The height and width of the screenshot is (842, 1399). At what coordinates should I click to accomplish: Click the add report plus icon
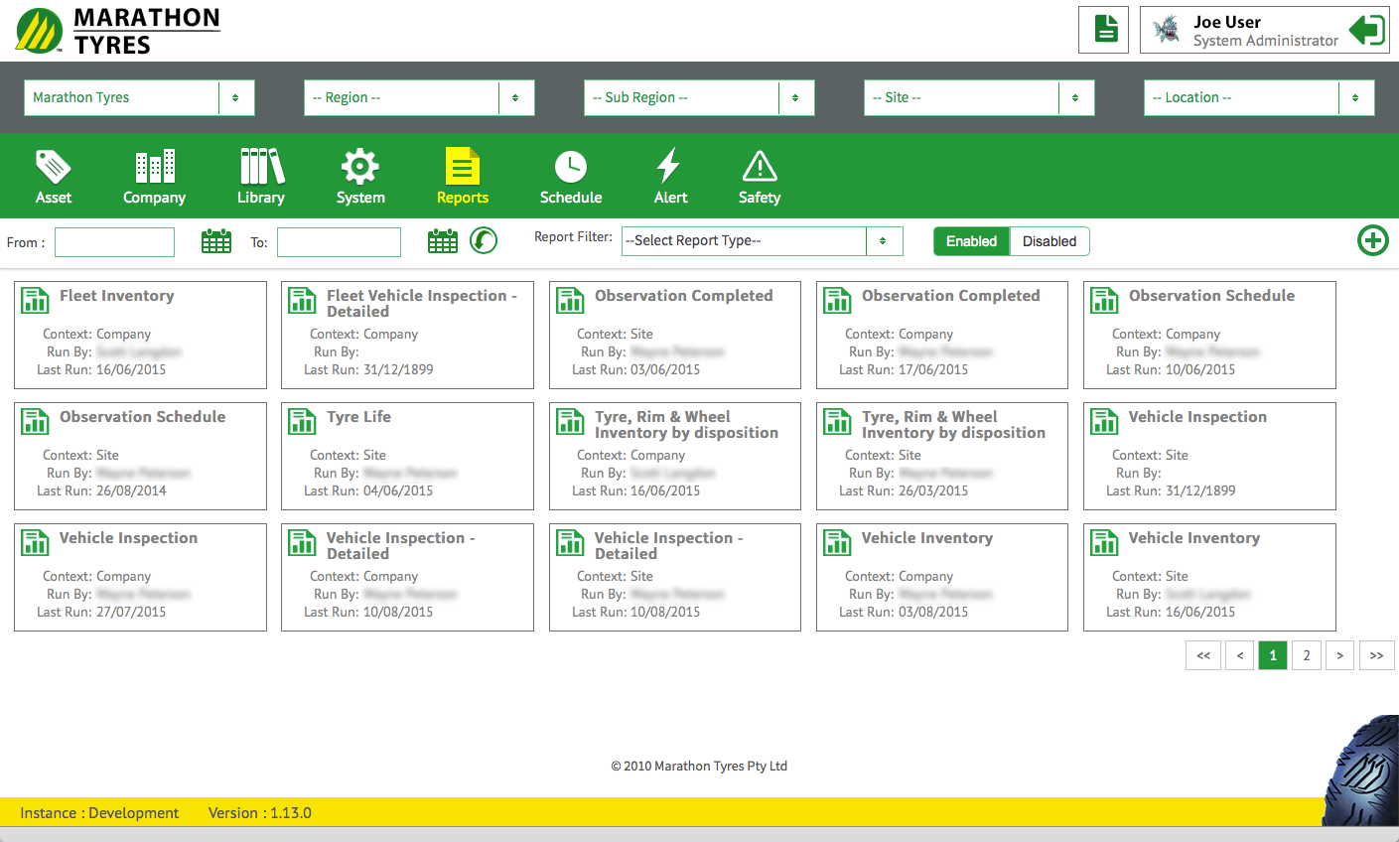click(x=1372, y=240)
